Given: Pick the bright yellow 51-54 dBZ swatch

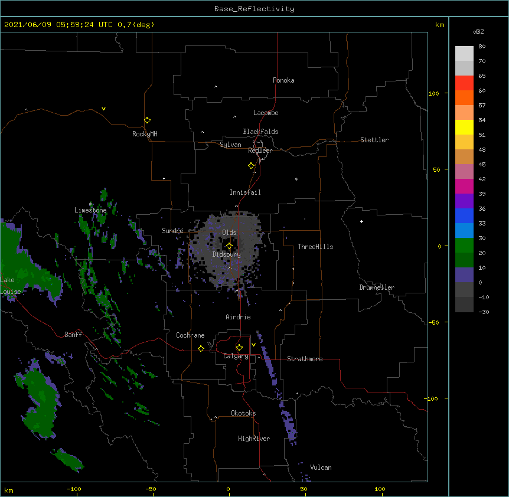Looking at the screenshot, I should coord(464,127).
